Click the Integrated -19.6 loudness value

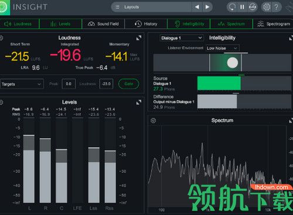point(66,55)
